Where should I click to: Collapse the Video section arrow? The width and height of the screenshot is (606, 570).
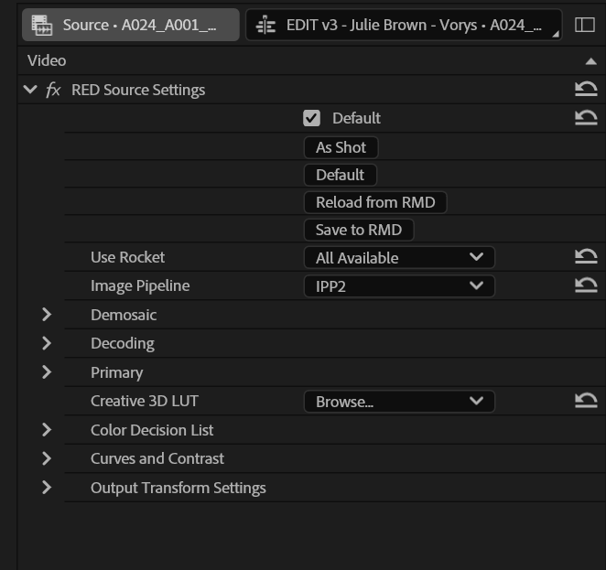click(x=590, y=60)
